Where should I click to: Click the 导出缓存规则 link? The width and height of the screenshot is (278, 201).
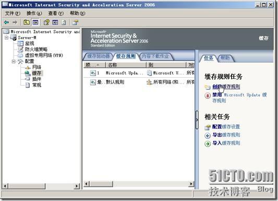pos(226,135)
